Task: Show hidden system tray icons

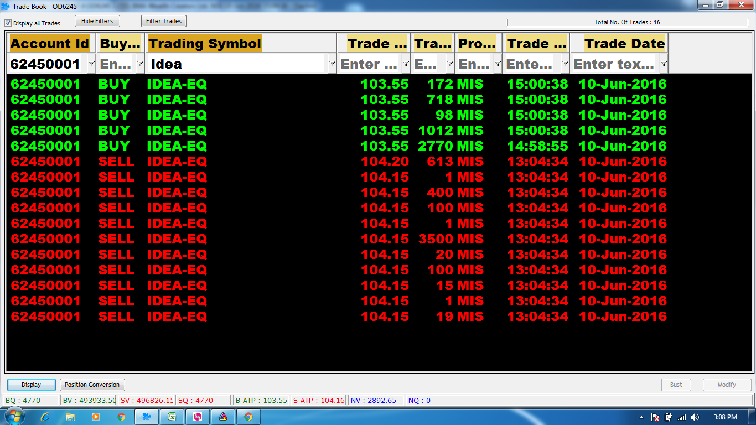Action: tap(642, 417)
